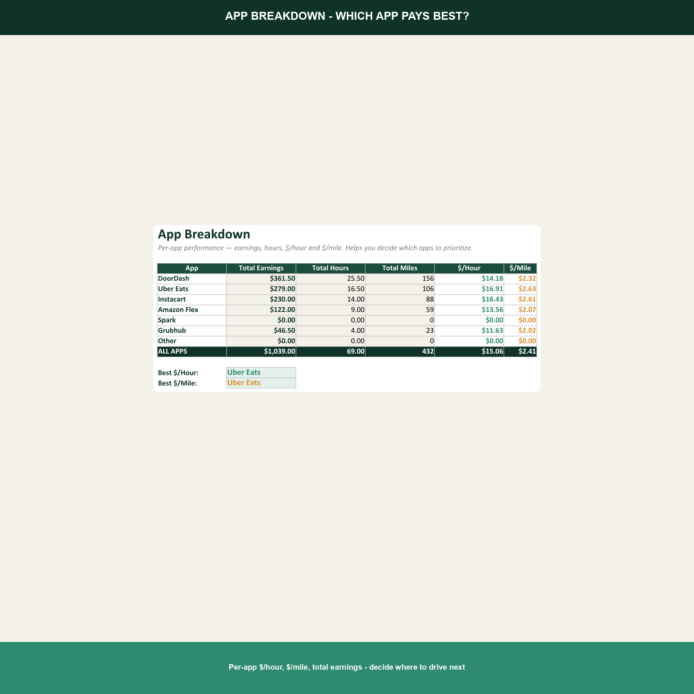Select Grubhub earnings $46.50
This screenshot has height=694, width=694.
click(x=261, y=331)
